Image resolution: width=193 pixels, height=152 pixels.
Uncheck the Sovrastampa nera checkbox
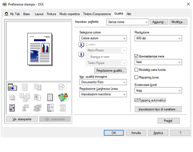tap(136, 56)
